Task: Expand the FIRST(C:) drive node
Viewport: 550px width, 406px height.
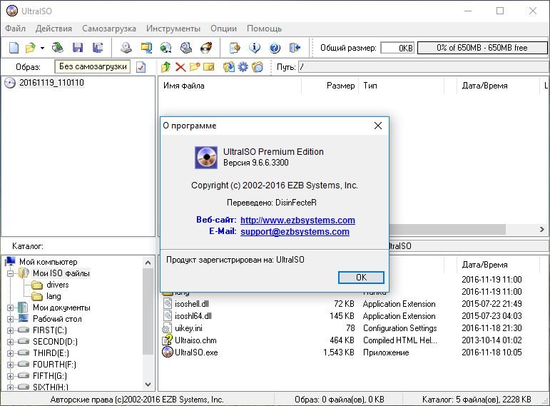Action: pos(10,330)
